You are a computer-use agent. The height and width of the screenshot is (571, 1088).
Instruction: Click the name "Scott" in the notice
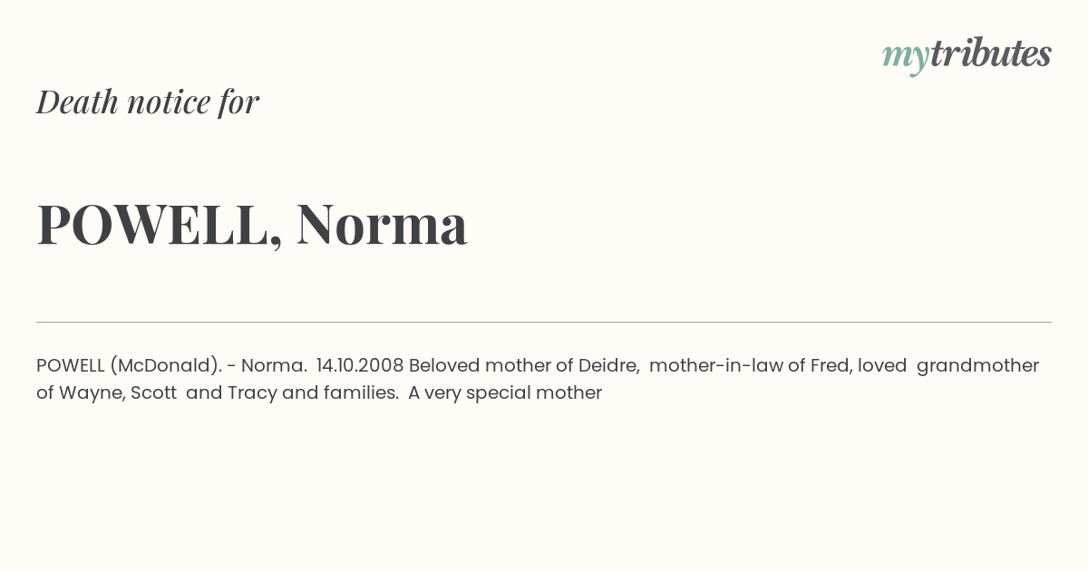154,393
